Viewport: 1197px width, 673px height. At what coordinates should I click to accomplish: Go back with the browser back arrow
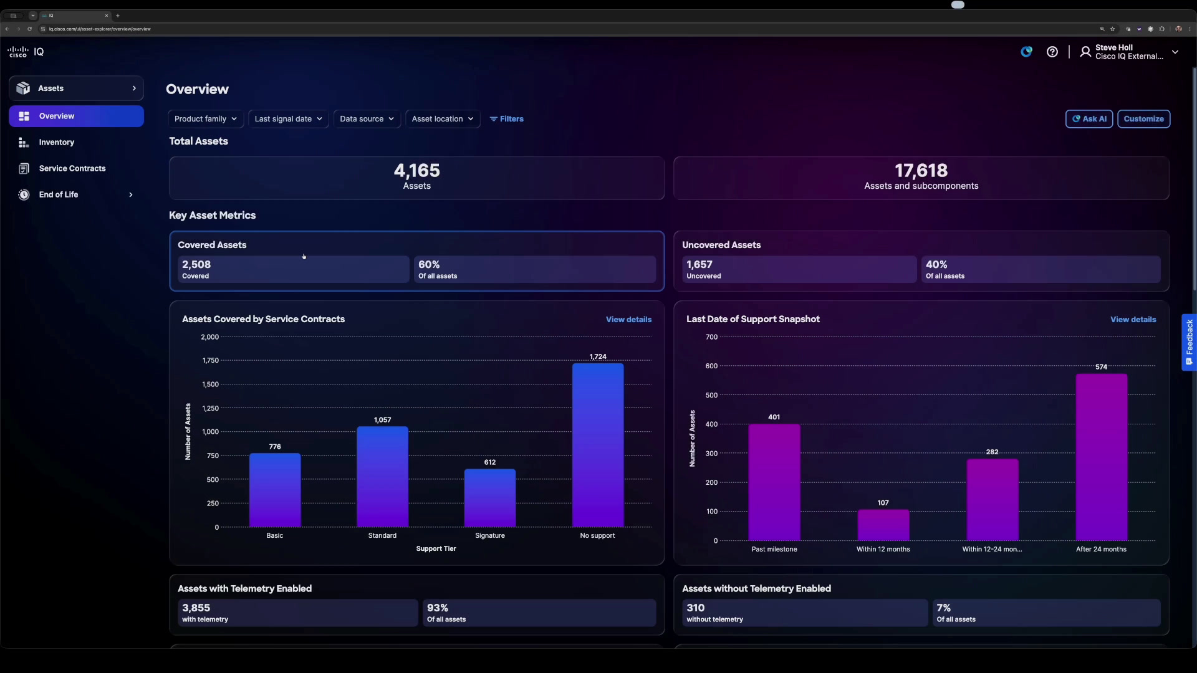pyautogui.click(x=7, y=29)
